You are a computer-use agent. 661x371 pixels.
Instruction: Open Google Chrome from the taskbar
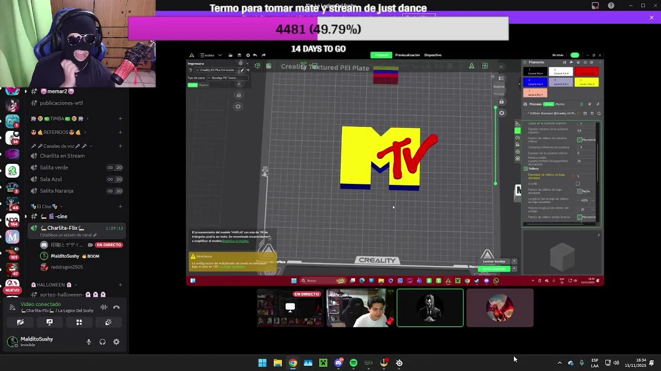coord(293,363)
